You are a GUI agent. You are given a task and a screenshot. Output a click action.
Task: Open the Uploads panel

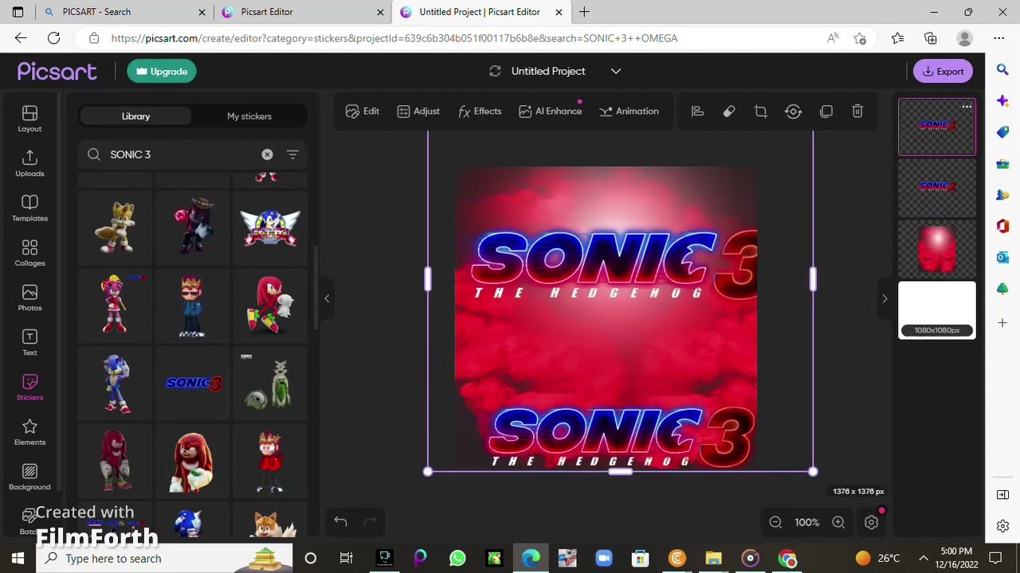tap(29, 164)
